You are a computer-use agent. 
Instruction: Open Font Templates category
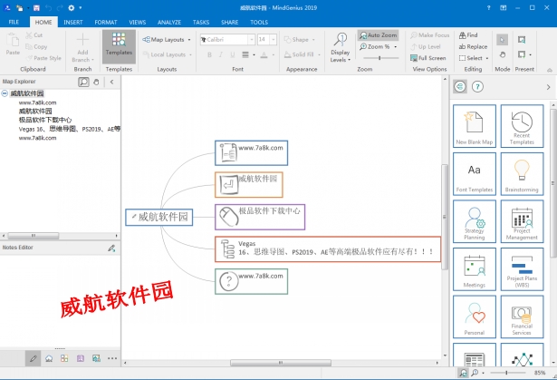(x=475, y=174)
